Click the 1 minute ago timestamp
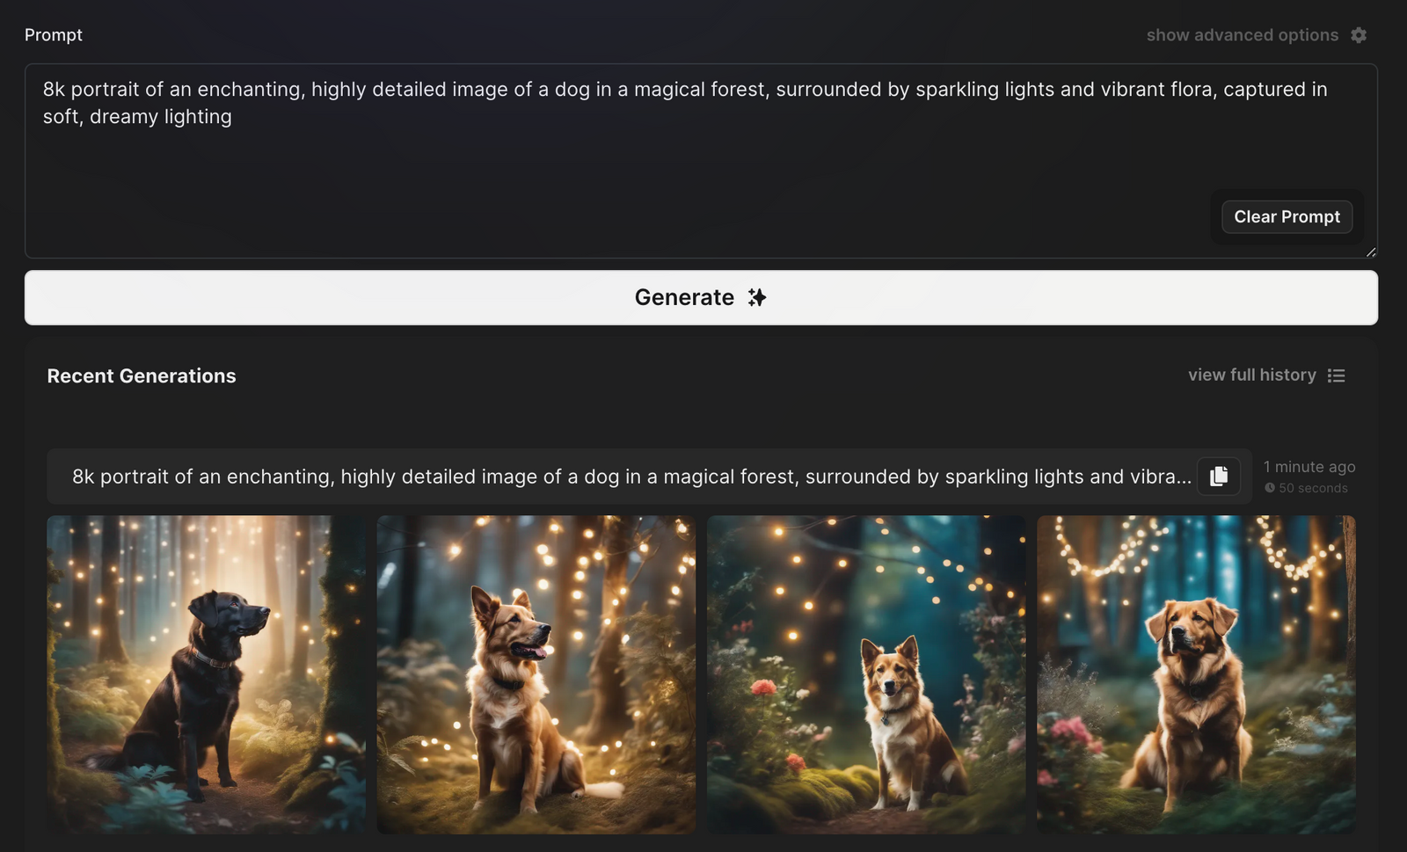The image size is (1407, 852). [x=1309, y=467]
